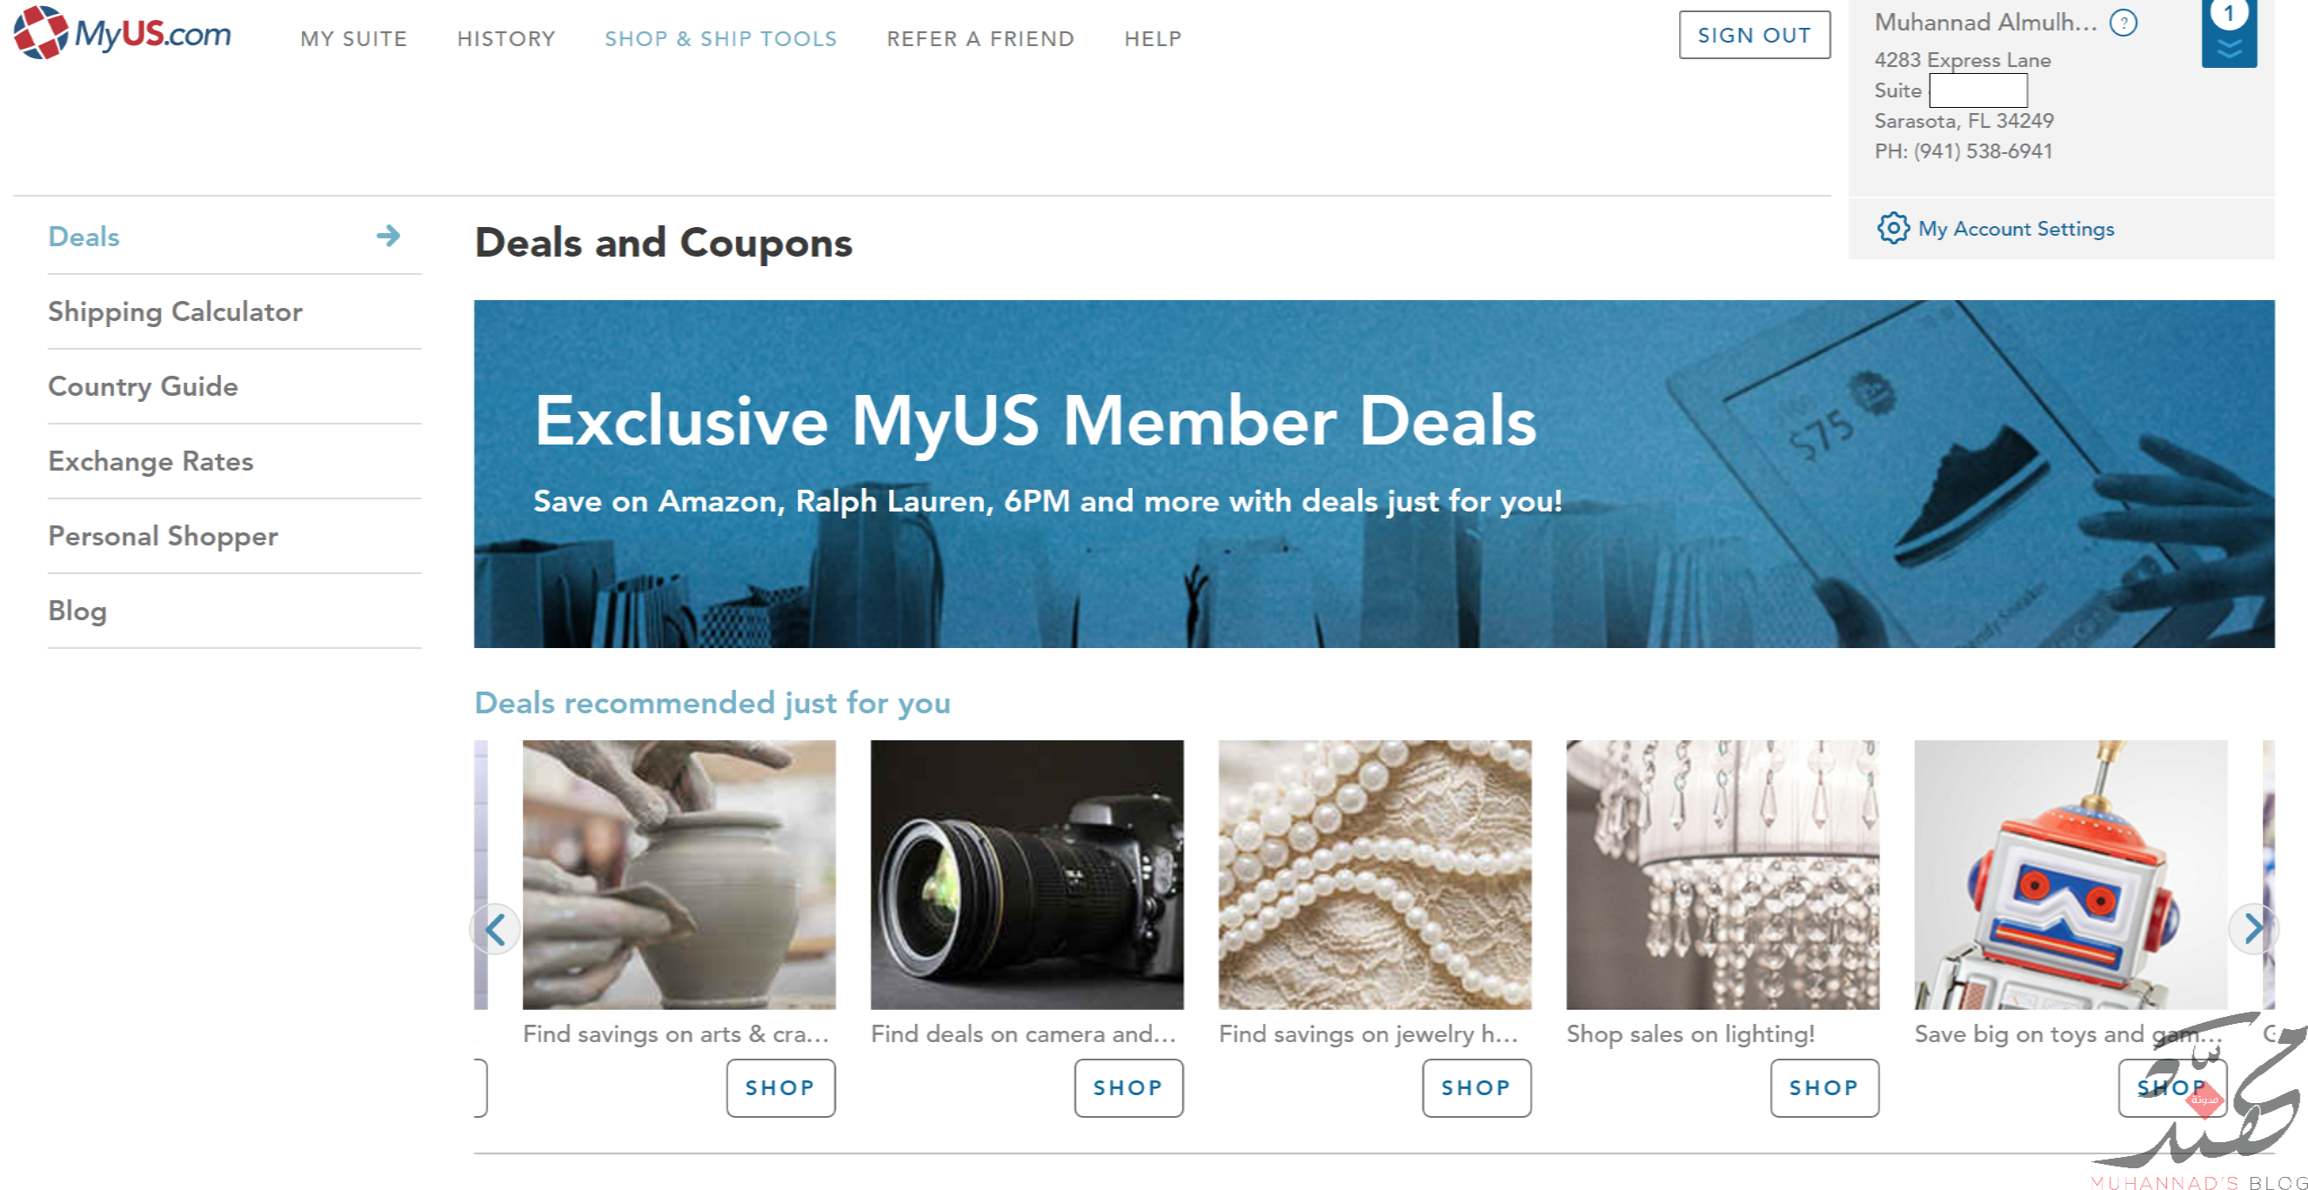Click the arrow icon next to Deals
Screen dimensions: 2308x1190
click(x=388, y=236)
